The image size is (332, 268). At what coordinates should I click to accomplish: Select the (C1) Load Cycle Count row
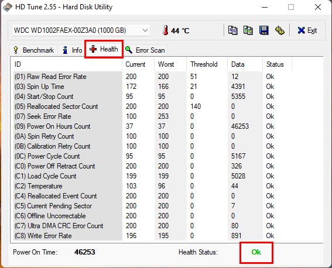[x=153, y=176]
